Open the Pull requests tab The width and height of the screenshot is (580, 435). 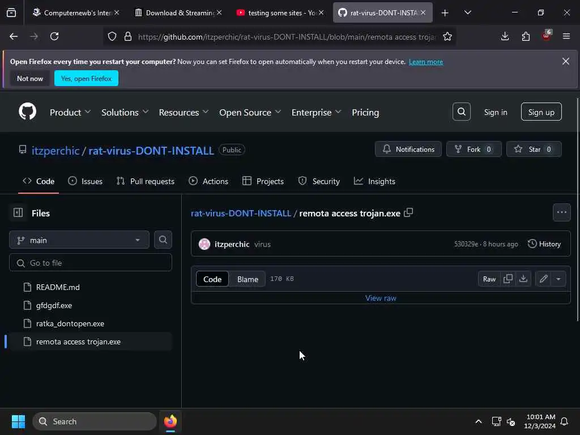146,181
